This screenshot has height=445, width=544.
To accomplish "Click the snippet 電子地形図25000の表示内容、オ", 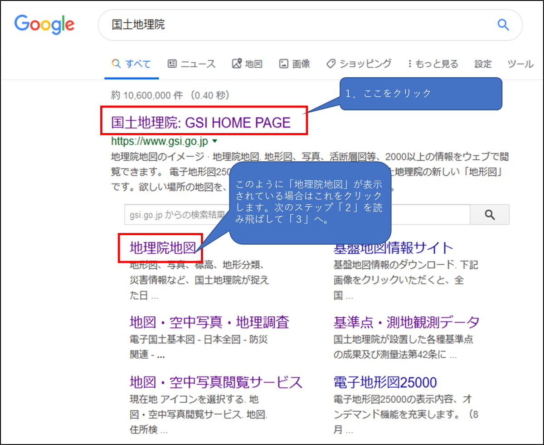I will click(x=403, y=399).
